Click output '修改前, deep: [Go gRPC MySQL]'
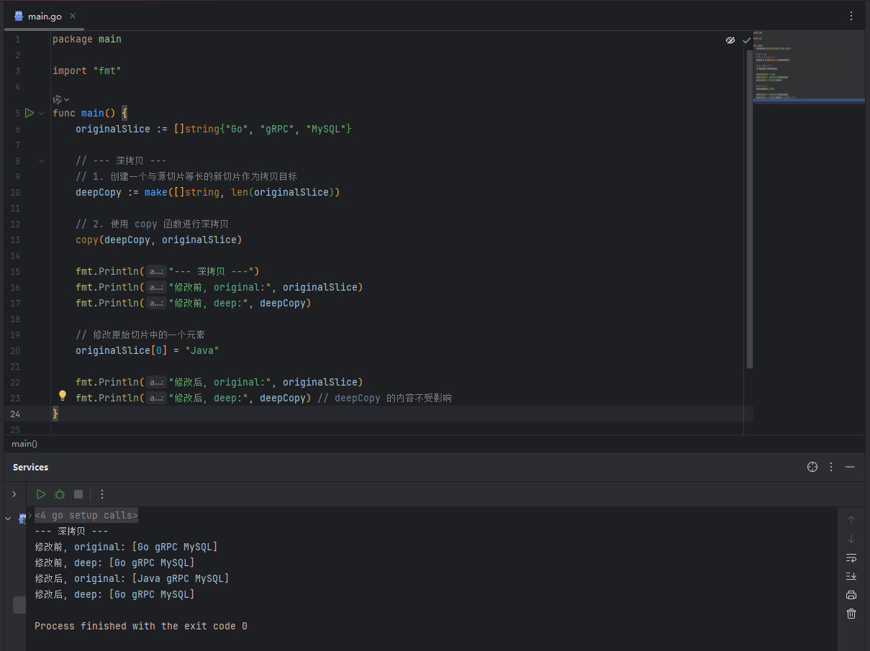870x651 pixels. pyautogui.click(x=114, y=563)
